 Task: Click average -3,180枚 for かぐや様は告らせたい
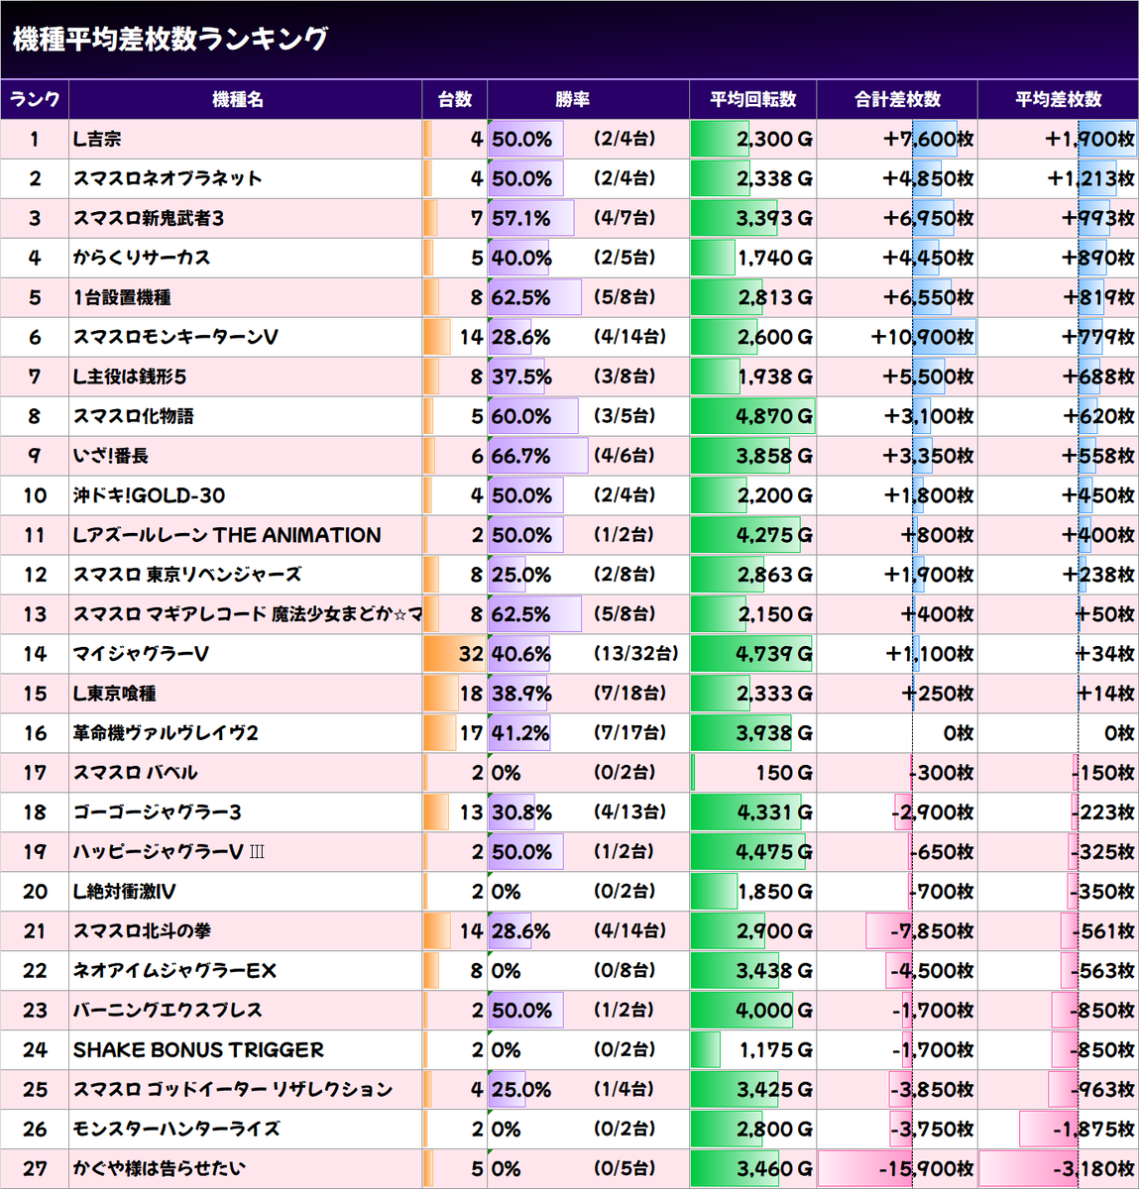(x=1094, y=1169)
